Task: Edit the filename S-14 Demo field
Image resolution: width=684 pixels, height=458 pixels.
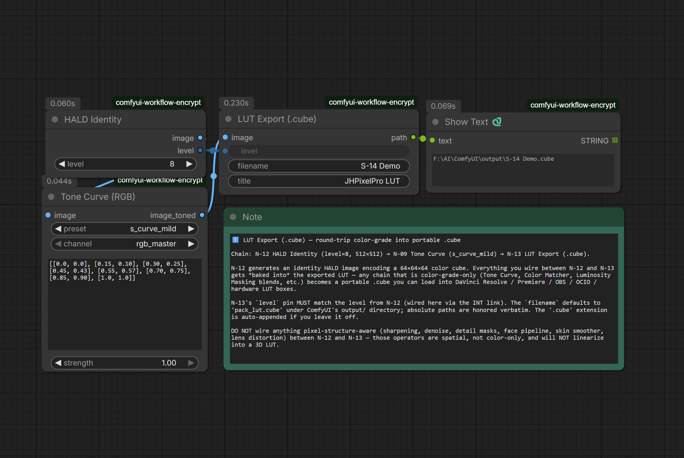Action: [x=319, y=166]
